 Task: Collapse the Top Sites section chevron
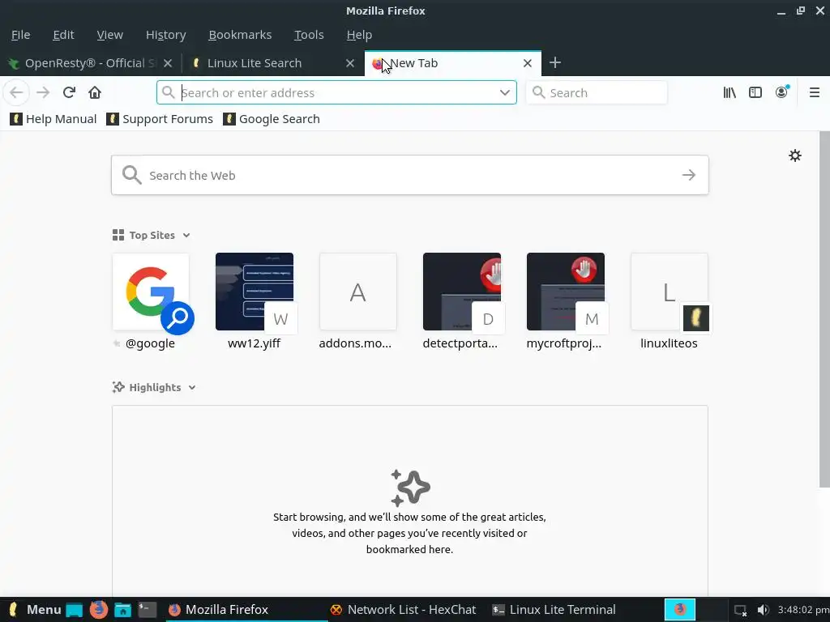pyautogui.click(x=186, y=236)
